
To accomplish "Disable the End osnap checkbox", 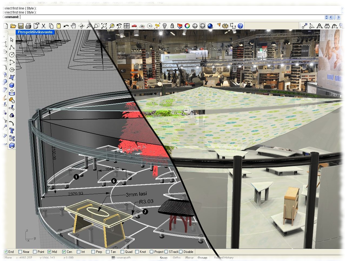I will click(x=5, y=252).
